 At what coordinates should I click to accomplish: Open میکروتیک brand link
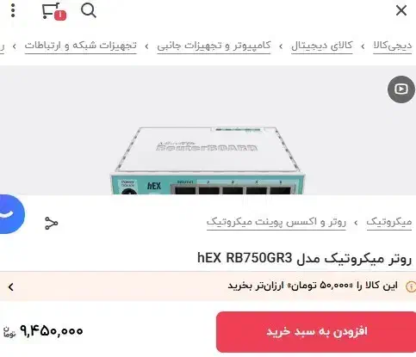click(x=389, y=222)
